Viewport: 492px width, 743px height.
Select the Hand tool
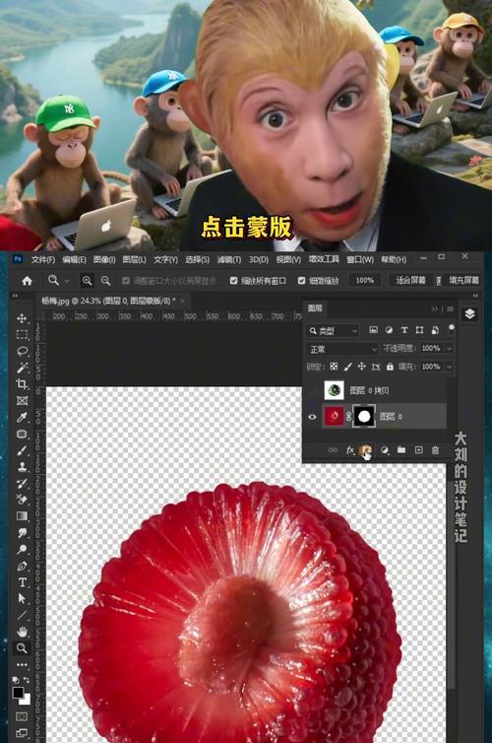[22, 632]
